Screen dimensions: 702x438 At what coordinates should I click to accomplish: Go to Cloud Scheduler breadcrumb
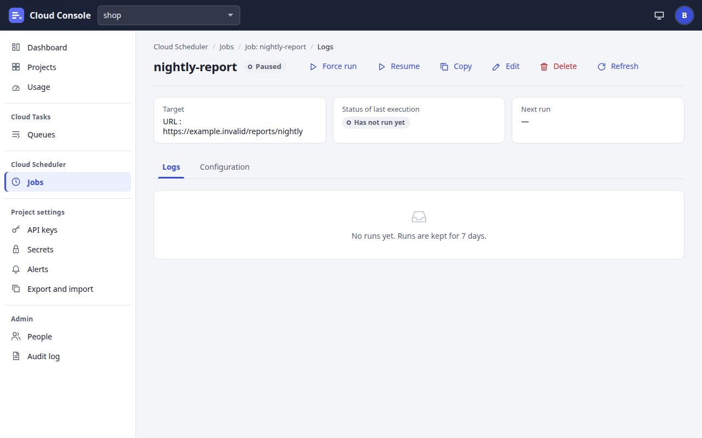coord(181,47)
